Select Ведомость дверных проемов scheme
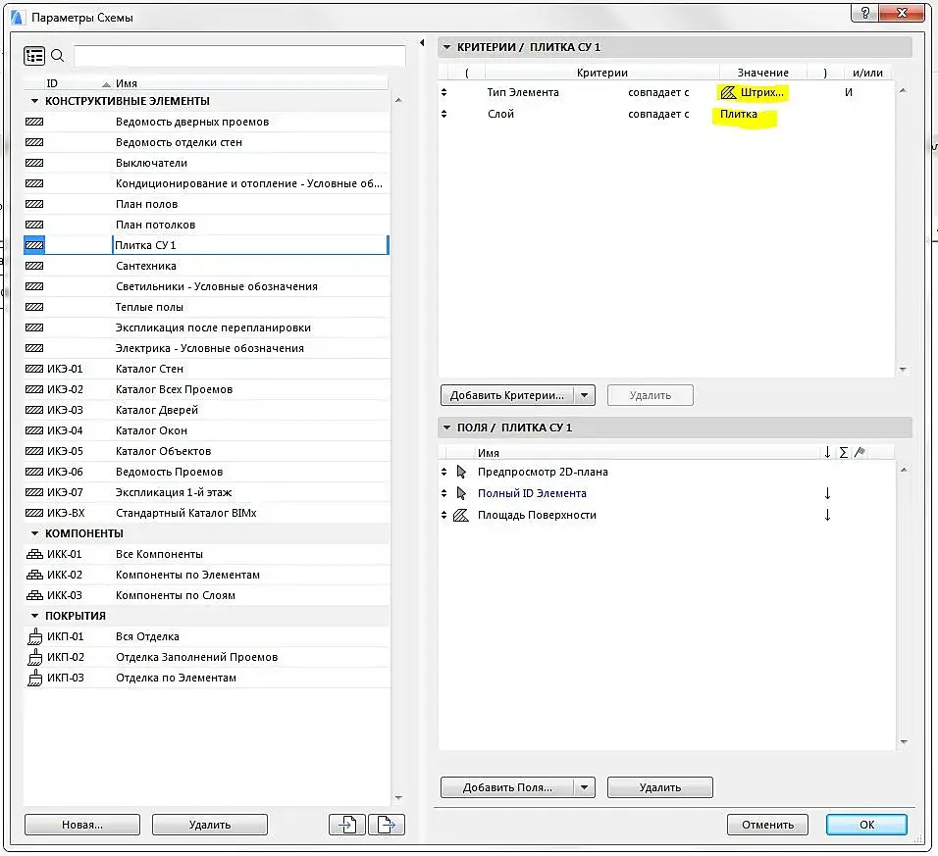This screenshot has width=938, height=856. pyautogui.click(x=206, y=122)
